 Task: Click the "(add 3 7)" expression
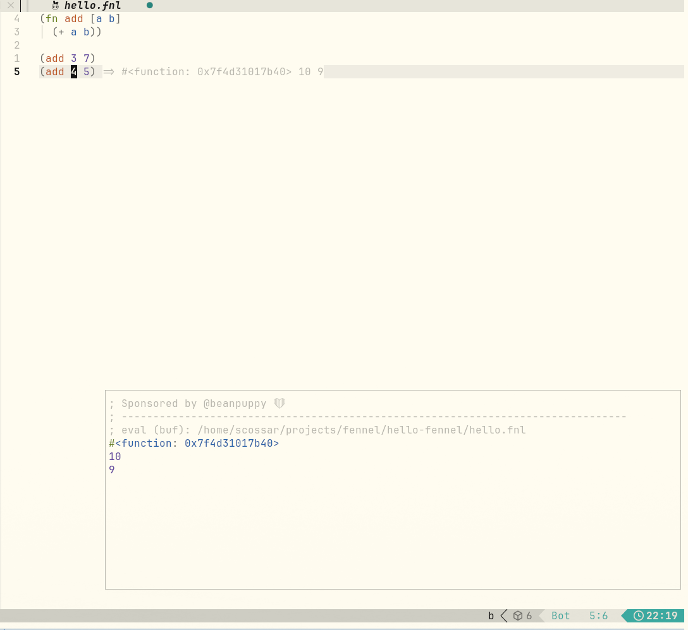pyautogui.click(x=68, y=58)
